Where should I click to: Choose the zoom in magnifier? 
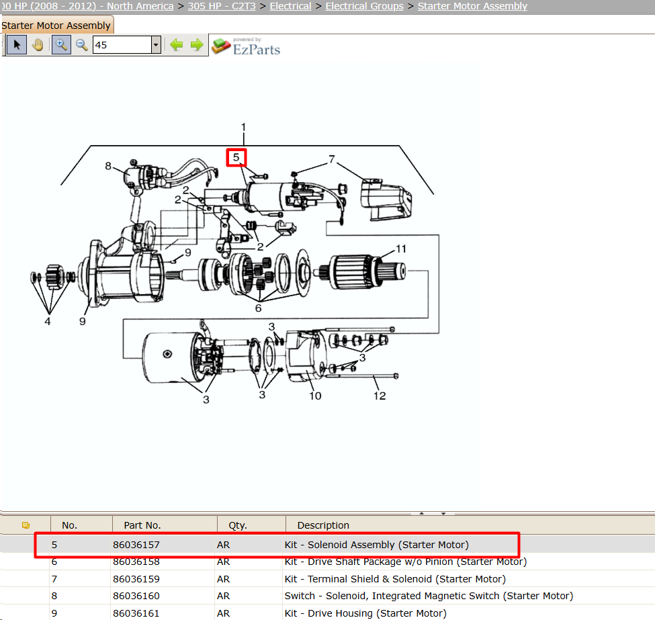pyautogui.click(x=61, y=45)
